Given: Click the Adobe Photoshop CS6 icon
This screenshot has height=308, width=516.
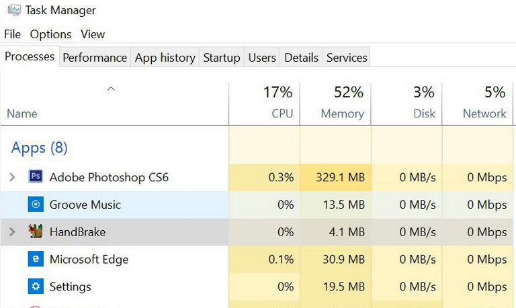Looking at the screenshot, I should click(36, 177).
